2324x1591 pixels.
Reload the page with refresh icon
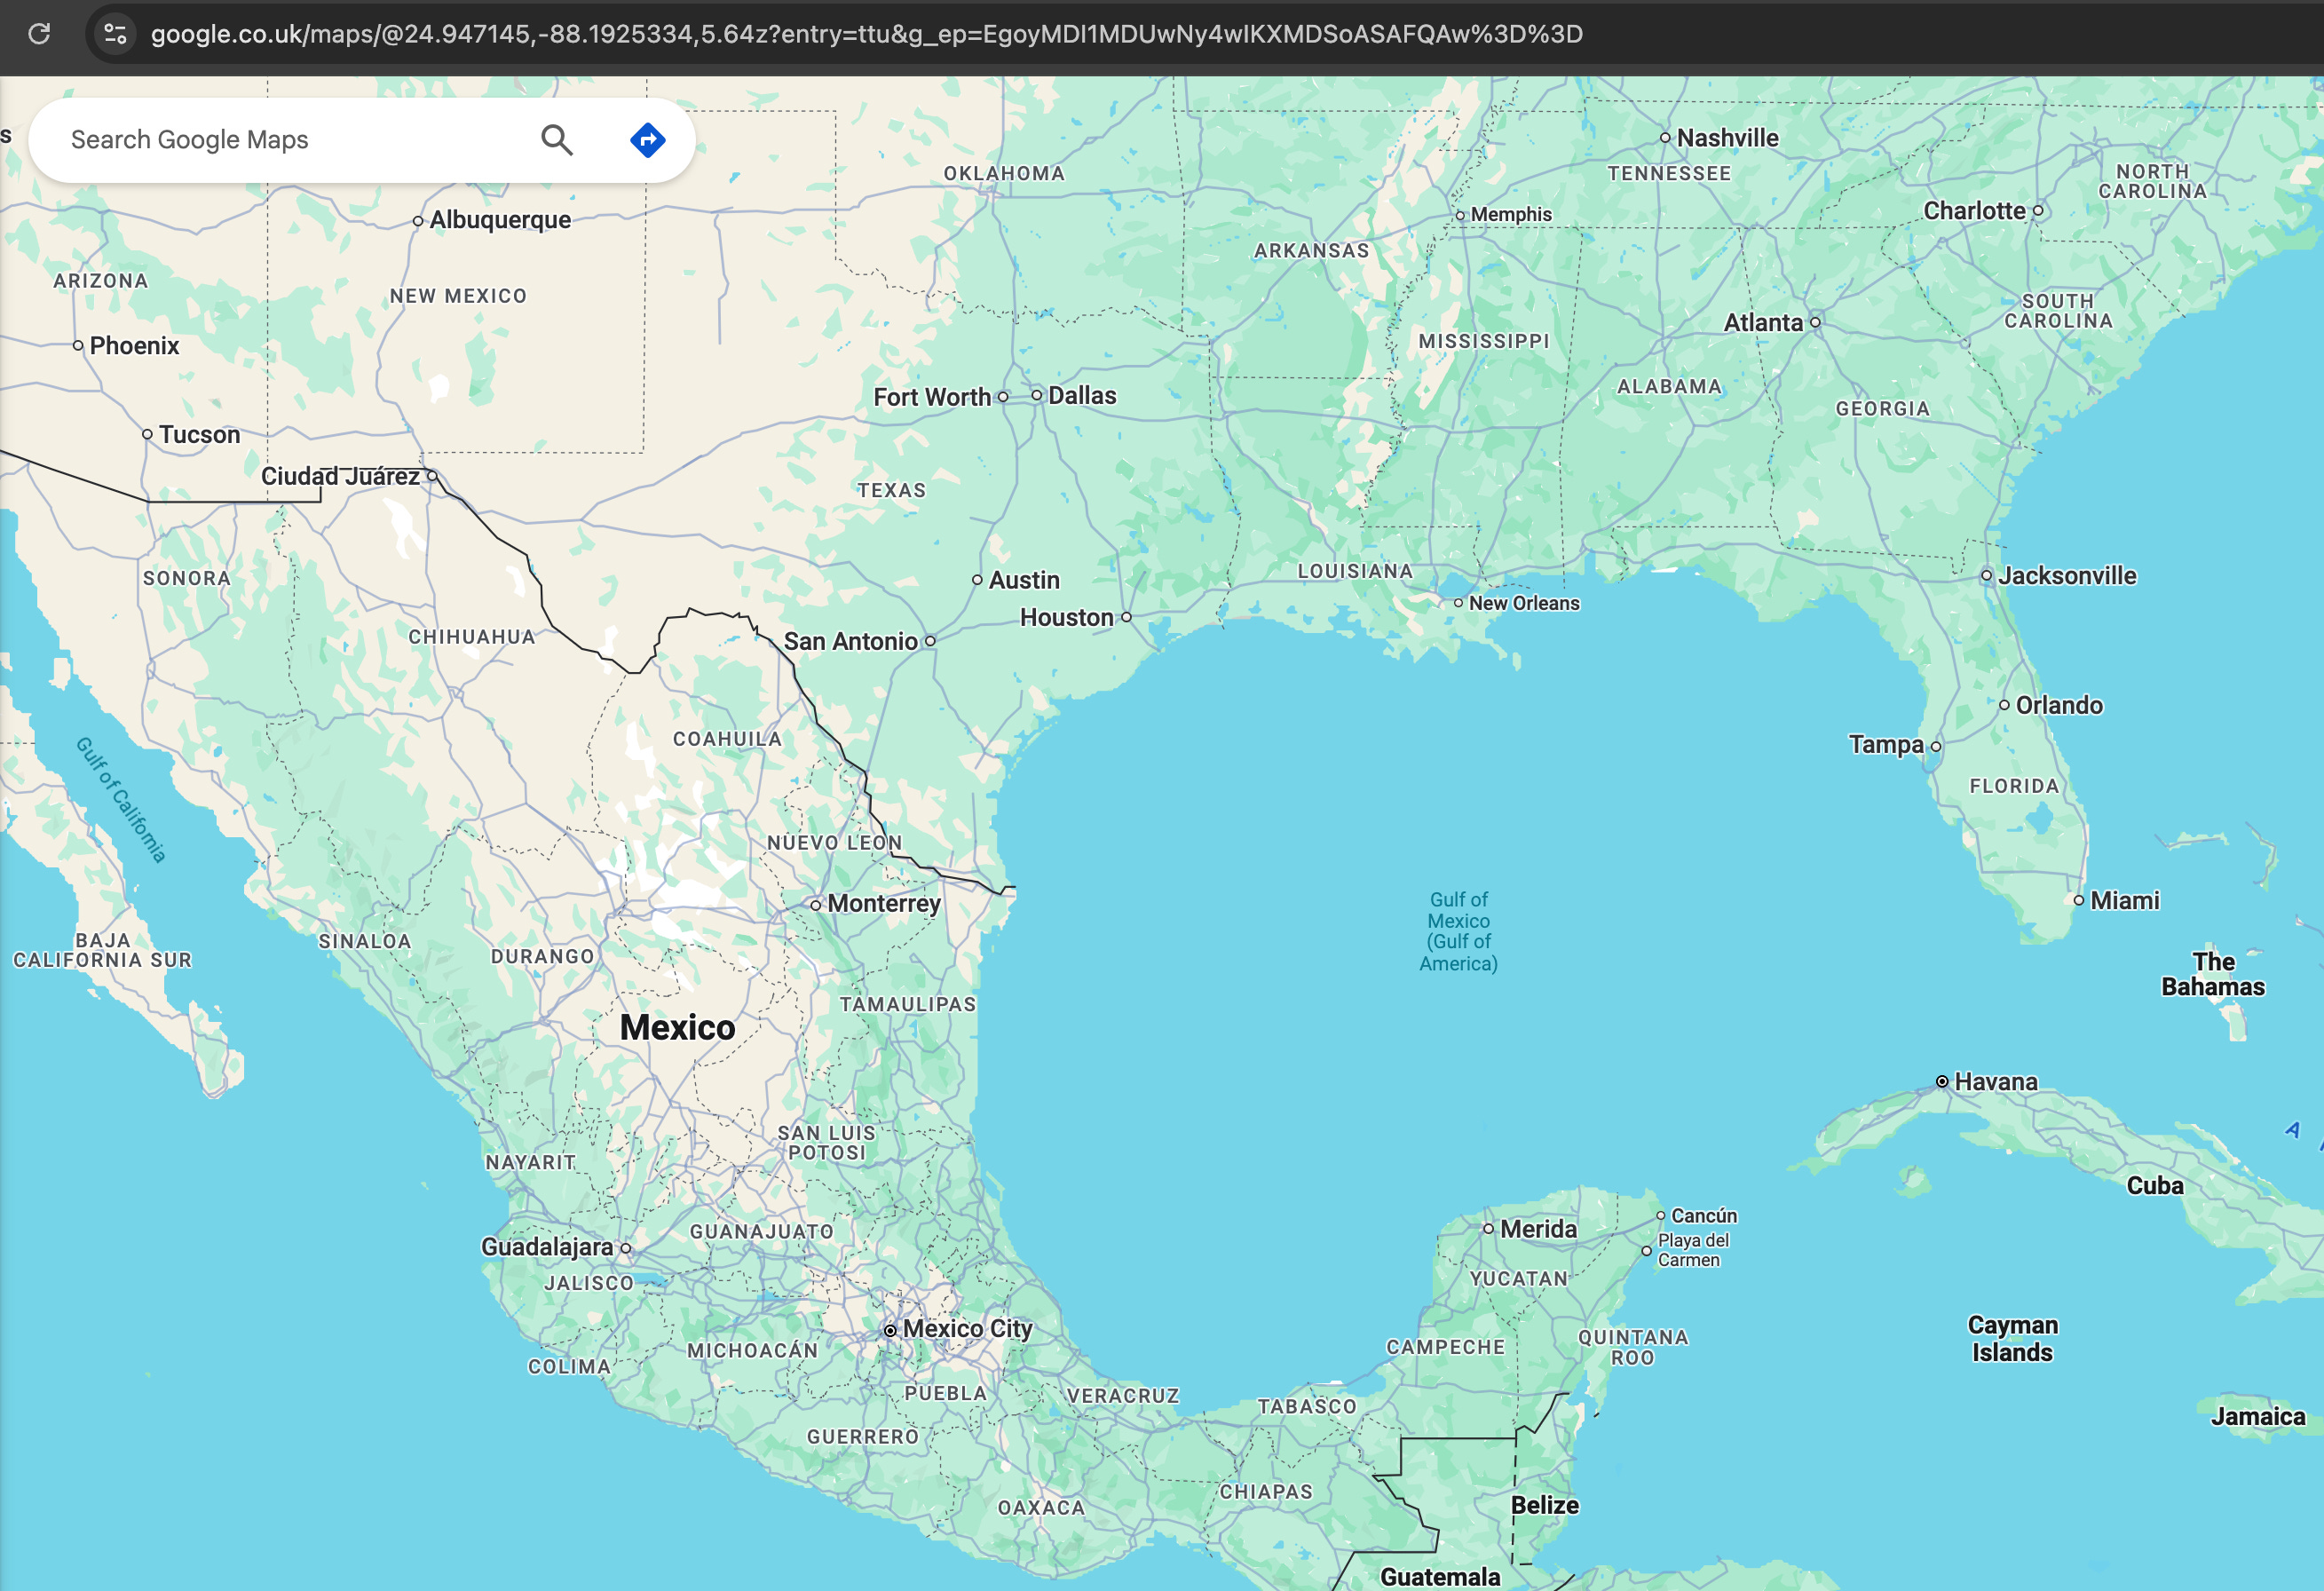[x=39, y=34]
